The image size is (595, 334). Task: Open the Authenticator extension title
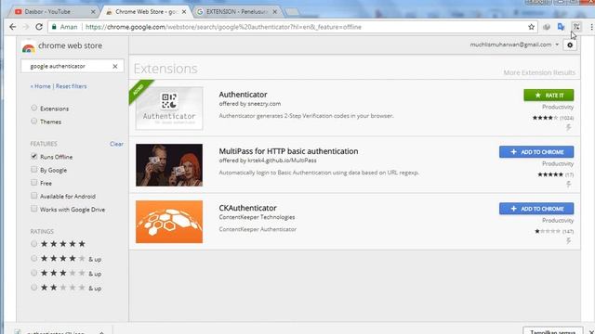pos(243,95)
